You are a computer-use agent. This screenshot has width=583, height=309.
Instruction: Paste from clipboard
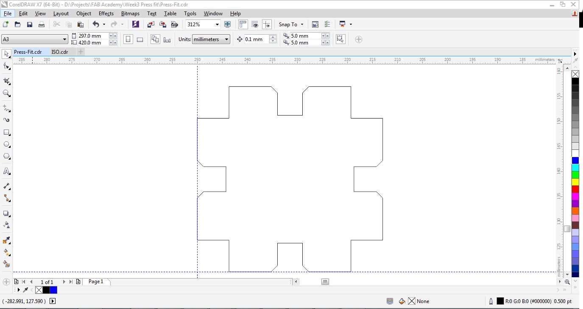(81, 25)
